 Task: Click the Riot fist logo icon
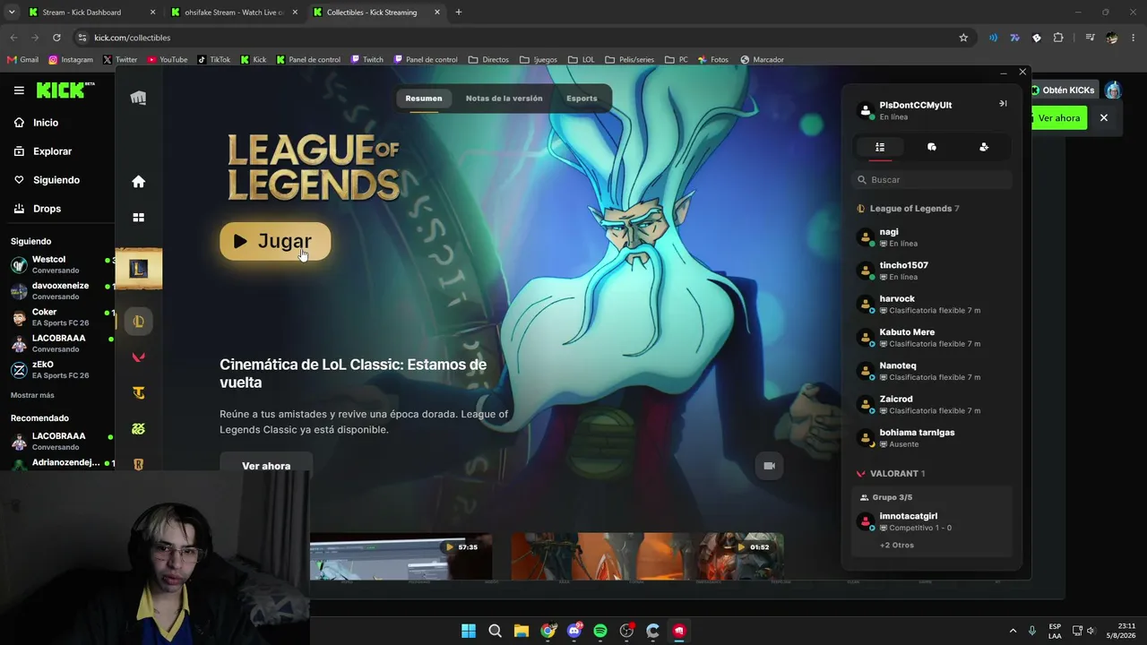138,98
